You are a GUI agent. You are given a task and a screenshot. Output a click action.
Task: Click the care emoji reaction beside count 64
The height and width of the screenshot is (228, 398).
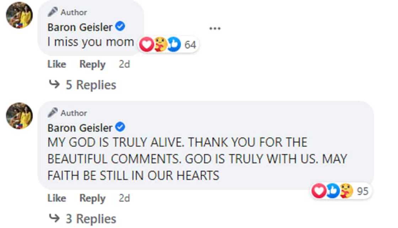click(161, 45)
